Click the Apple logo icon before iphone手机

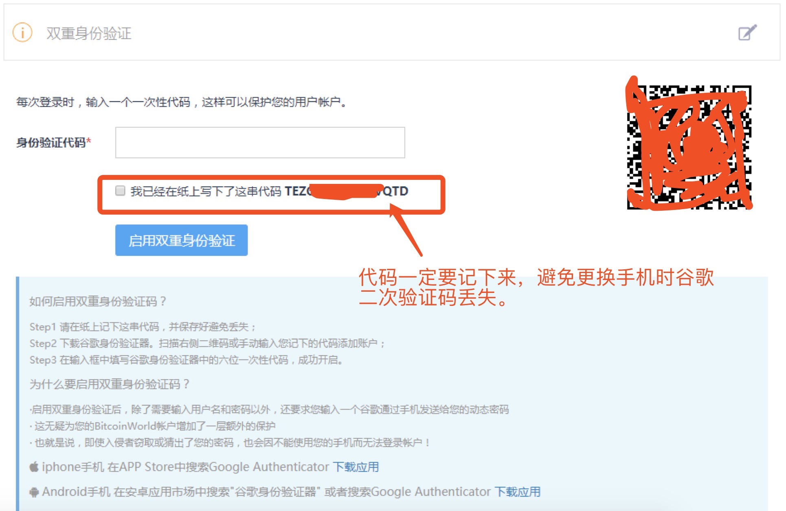tap(34, 467)
